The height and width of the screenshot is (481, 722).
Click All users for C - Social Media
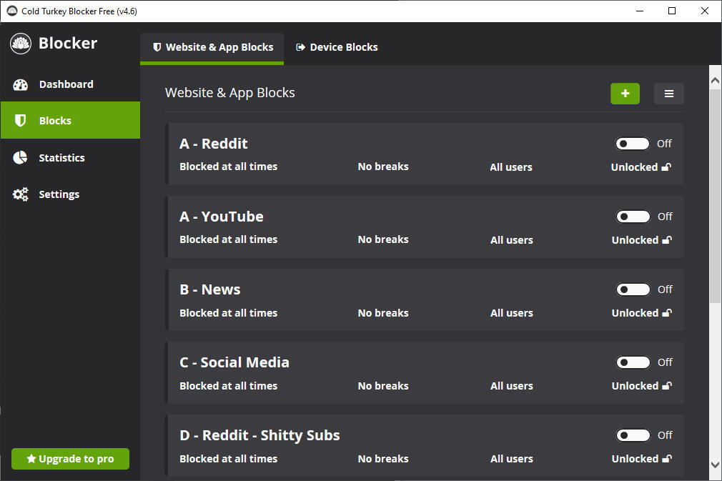[x=512, y=386]
